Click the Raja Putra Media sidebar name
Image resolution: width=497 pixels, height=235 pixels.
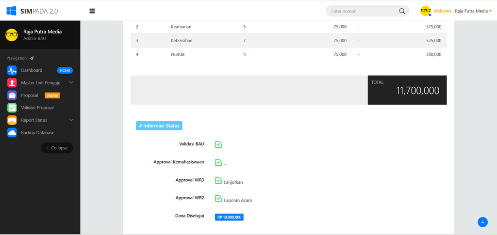(x=43, y=31)
